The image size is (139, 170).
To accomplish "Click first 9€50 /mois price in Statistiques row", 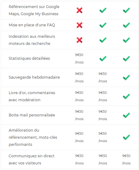I will (79, 59).
